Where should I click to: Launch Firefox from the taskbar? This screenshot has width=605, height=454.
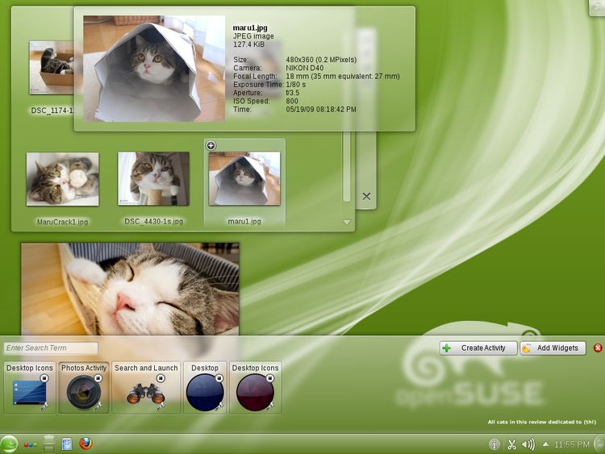click(86, 444)
